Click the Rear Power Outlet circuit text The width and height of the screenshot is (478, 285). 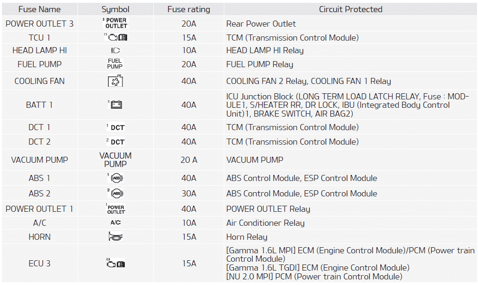pos(261,24)
